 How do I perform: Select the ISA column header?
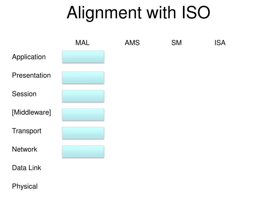pyautogui.click(x=220, y=43)
